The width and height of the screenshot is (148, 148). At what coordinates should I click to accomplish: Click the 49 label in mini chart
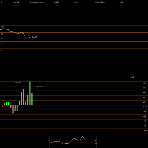tap(96, 144)
